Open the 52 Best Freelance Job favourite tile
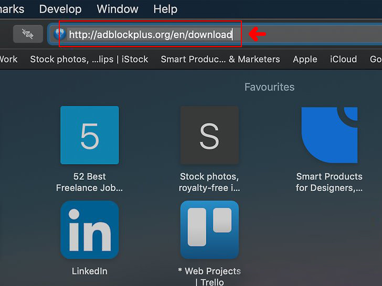Image resolution: width=382 pixels, height=286 pixels. coord(90,135)
